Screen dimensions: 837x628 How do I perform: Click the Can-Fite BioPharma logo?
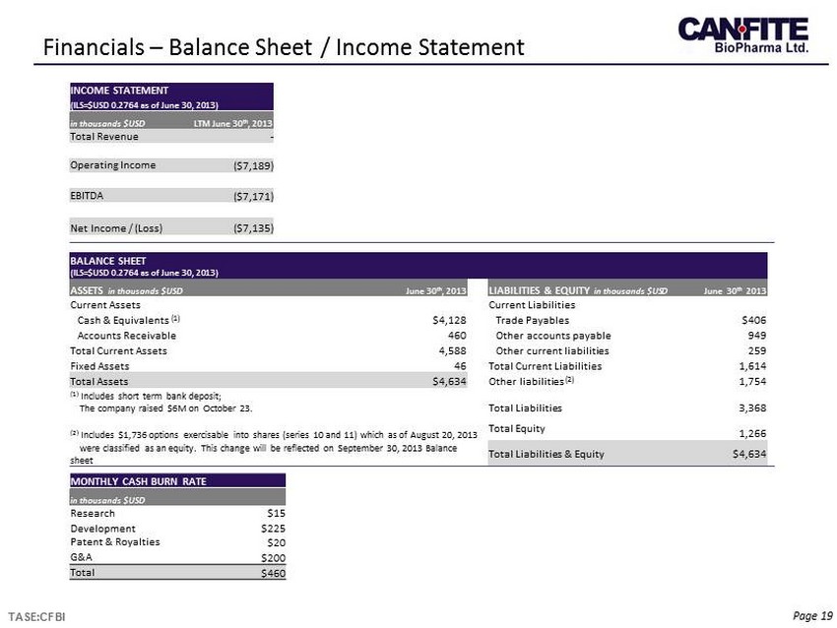coord(742,36)
